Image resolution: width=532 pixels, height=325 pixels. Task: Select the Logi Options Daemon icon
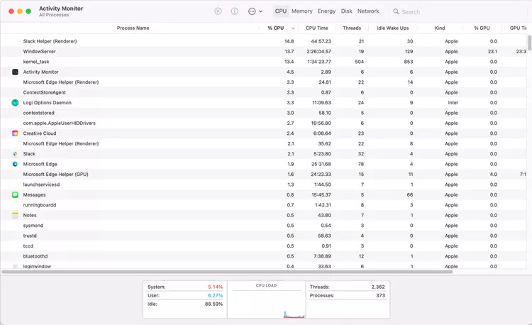click(15, 102)
